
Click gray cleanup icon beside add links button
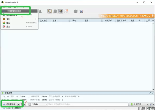(x=21, y=104)
